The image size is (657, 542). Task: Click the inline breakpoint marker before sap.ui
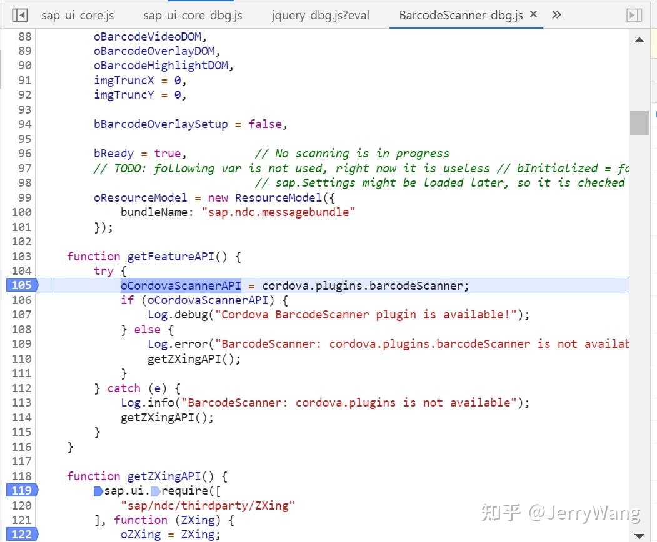point(98,491)
